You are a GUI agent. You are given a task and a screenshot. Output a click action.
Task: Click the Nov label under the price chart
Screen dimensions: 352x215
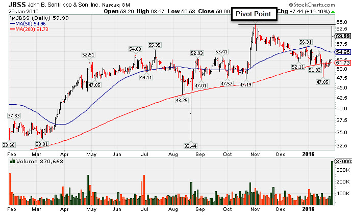pyautogui.click(x=255, y=155)
